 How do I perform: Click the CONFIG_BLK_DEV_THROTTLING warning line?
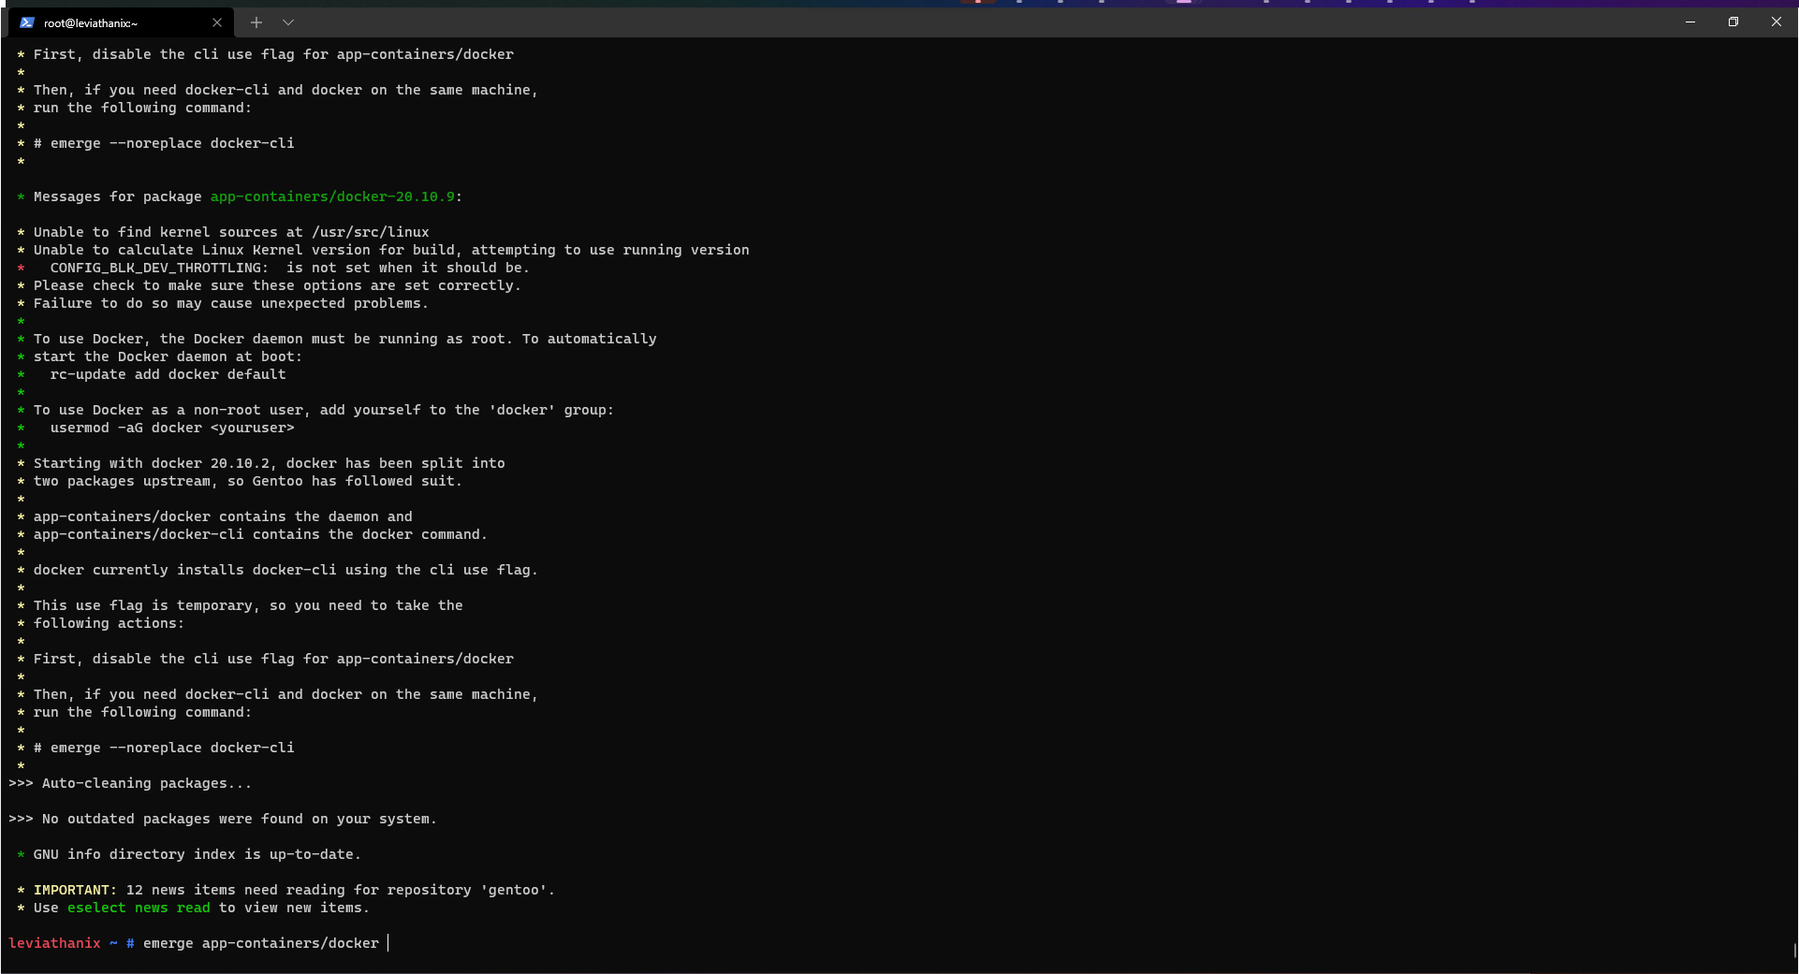(271, 268)
